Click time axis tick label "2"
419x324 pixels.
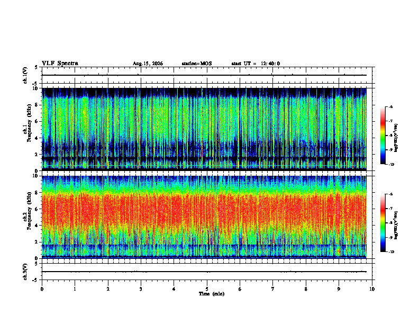coord(108,289)
